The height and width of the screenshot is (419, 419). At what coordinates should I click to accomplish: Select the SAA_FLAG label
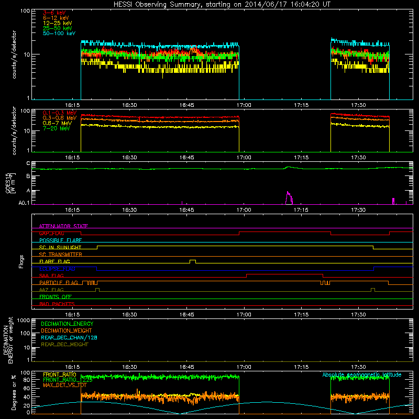click(x=51, y=275)
